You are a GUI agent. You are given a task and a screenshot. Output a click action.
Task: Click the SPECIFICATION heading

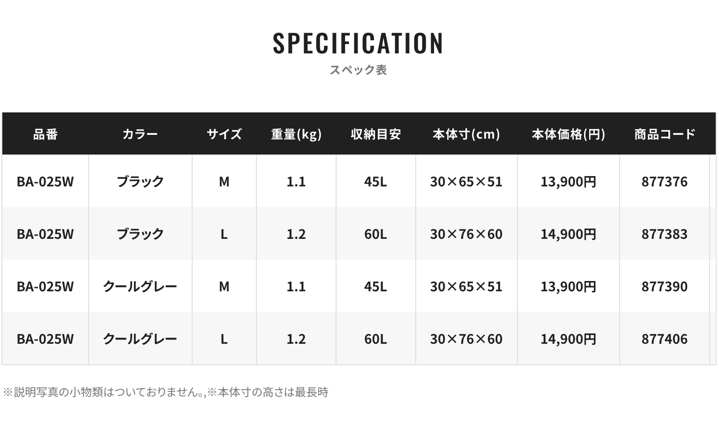pos(358,43)
